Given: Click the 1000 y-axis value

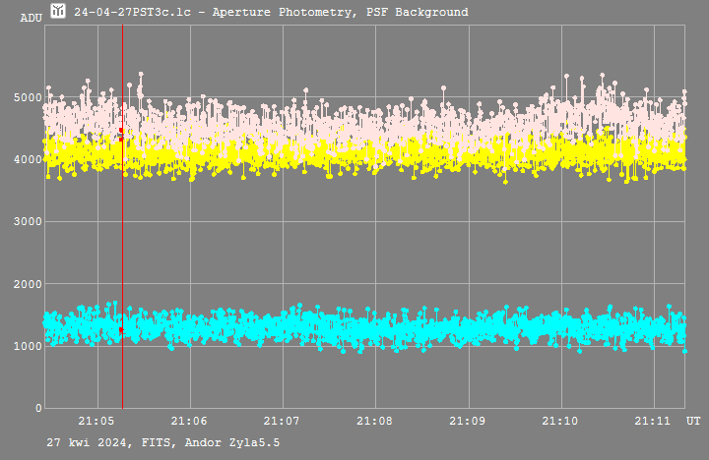Looking at the screenshot, I should click(x=28, y=346).
